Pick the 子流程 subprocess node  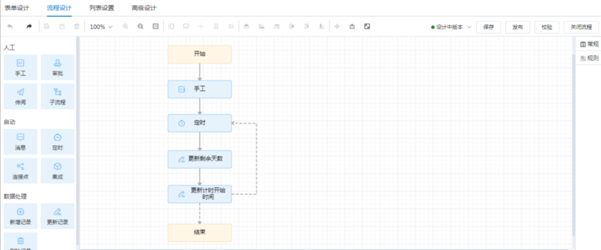click(58, 96)
